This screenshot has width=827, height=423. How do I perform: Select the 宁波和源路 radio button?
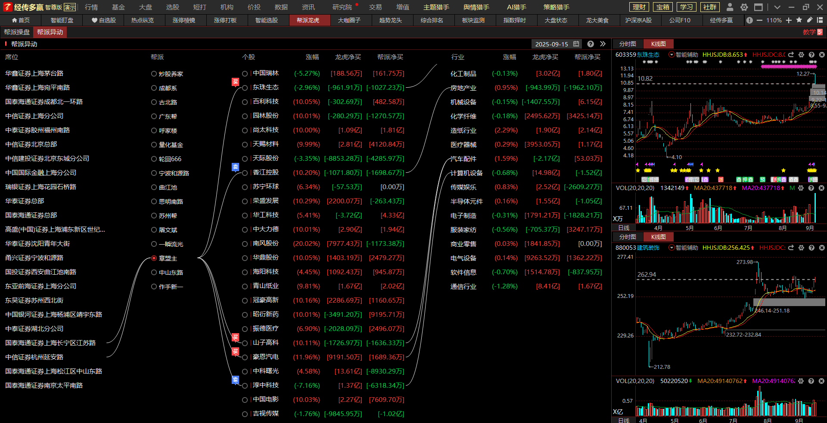[x=154, y=173]
